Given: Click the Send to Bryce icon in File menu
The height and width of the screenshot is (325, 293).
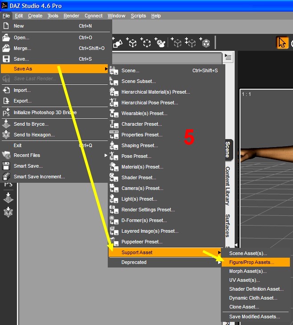Looking at the screenshot, I should click(6, 124).
